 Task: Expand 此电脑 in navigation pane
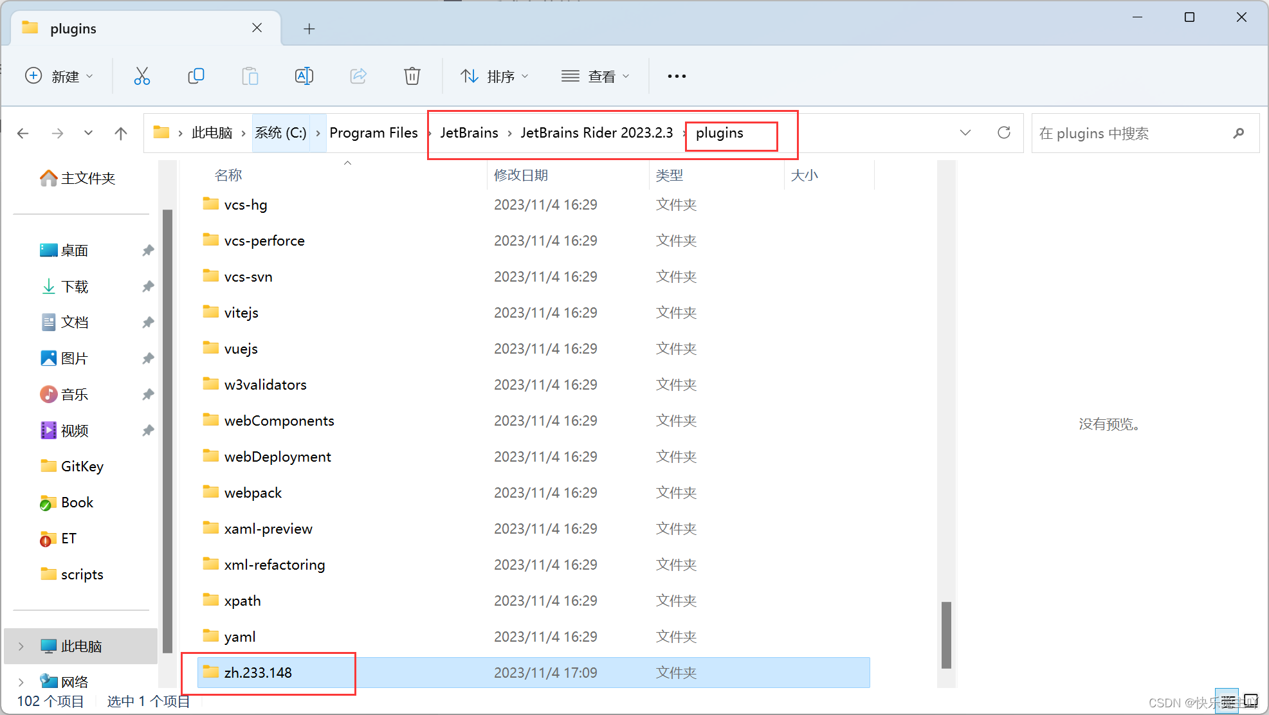pos(21,646)
